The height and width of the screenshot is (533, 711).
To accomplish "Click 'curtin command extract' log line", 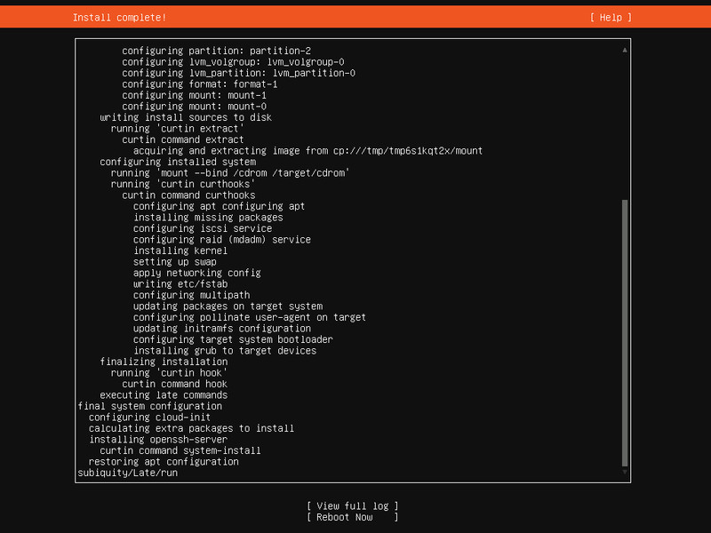I will pos(183,139).
